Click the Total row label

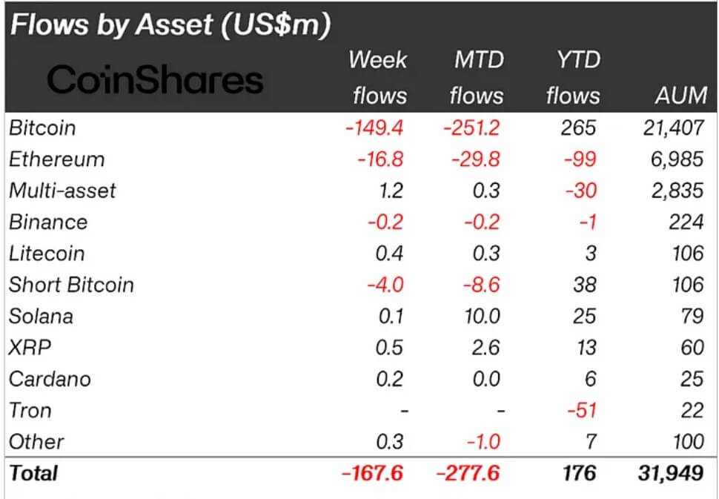[x=33, y=473]
